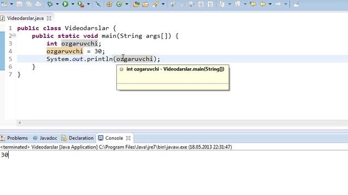Click the editor horizontal scrollbar left arrow

[20, 123]
